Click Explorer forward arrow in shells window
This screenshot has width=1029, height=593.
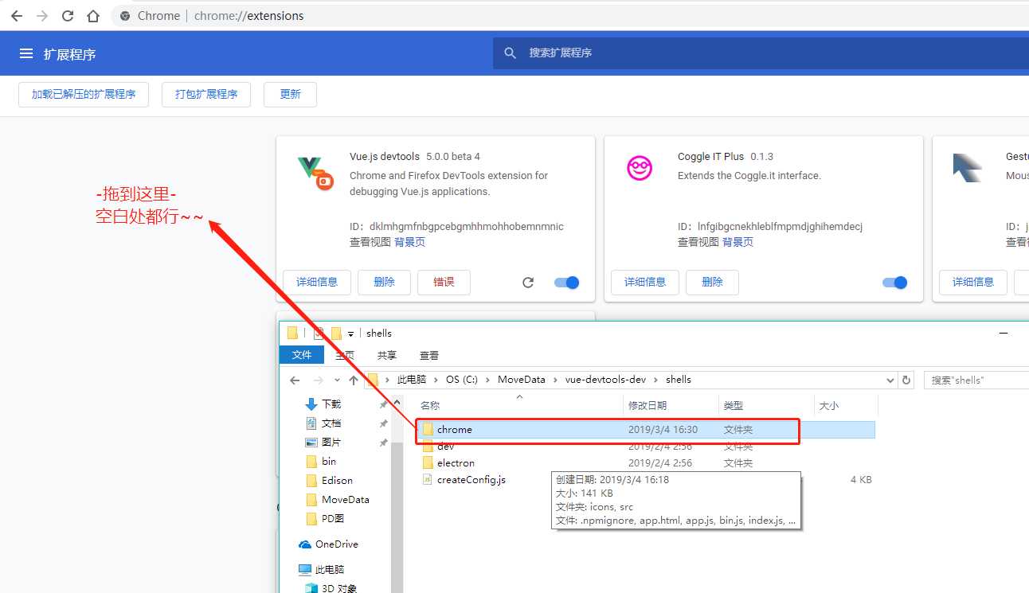[x=318, y=380]
